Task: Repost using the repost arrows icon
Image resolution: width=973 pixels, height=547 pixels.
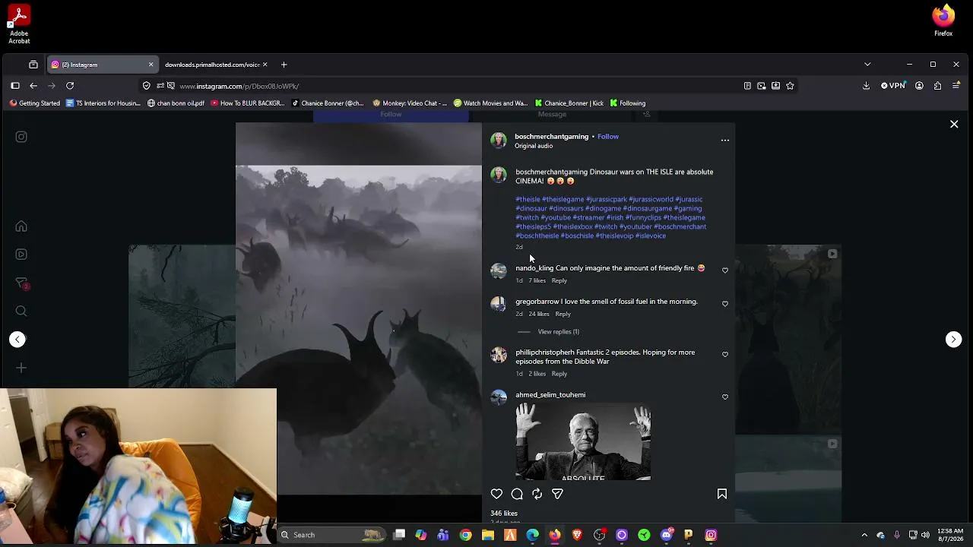Action: click(537, 494)
